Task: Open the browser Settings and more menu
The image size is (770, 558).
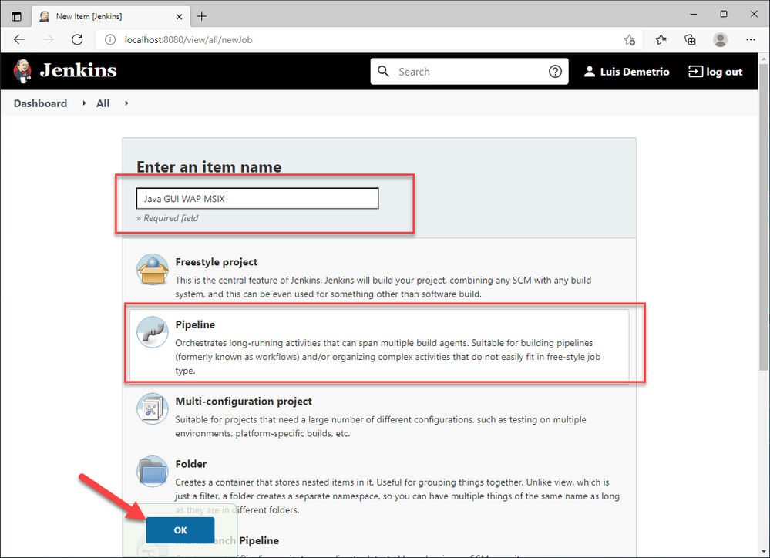Action: point(751,40)
